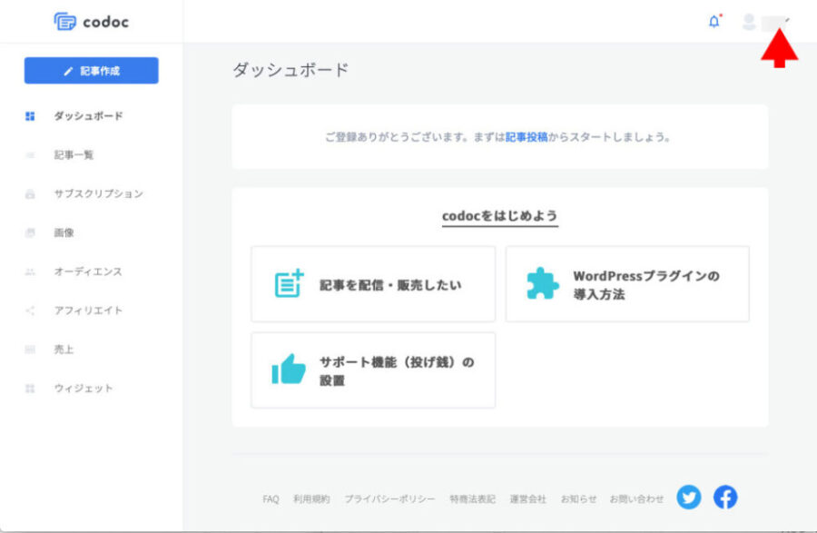
Task: Open 記事一覧 in the sidebar
Action: pyautogui.click(x=74, y=154)
